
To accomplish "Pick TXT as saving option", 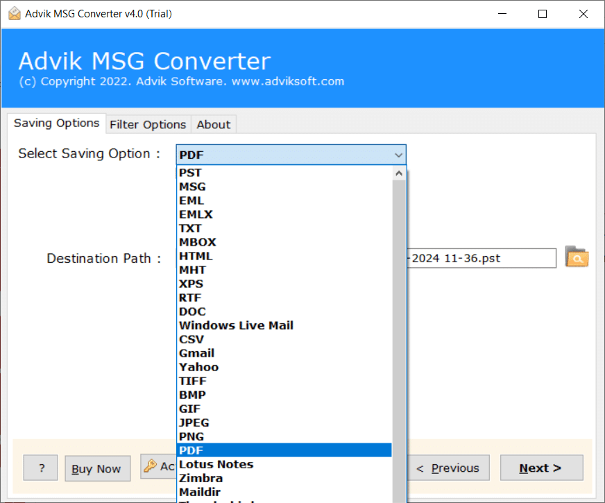I will [284, 228].
